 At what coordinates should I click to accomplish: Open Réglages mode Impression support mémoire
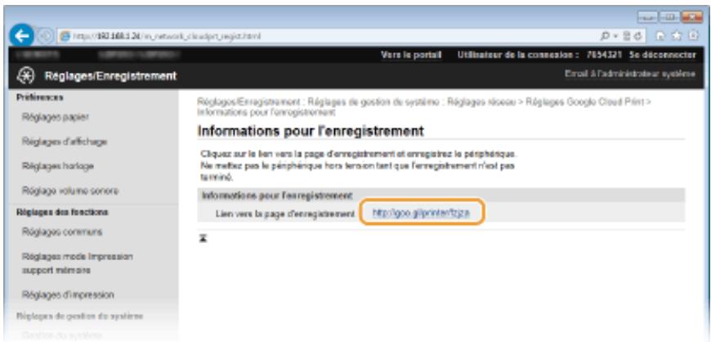coord(77,263)
